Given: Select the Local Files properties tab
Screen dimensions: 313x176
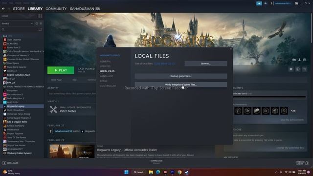Looking at the screenshot, I should click(107, 71).
